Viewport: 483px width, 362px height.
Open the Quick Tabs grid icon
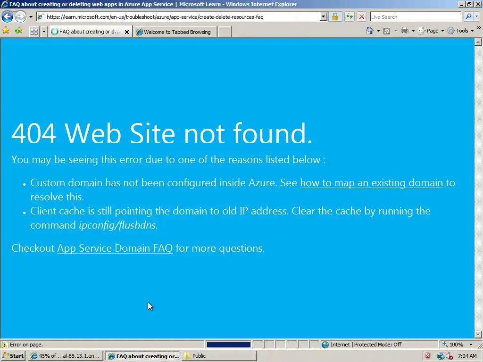click(x=34, y=32)
